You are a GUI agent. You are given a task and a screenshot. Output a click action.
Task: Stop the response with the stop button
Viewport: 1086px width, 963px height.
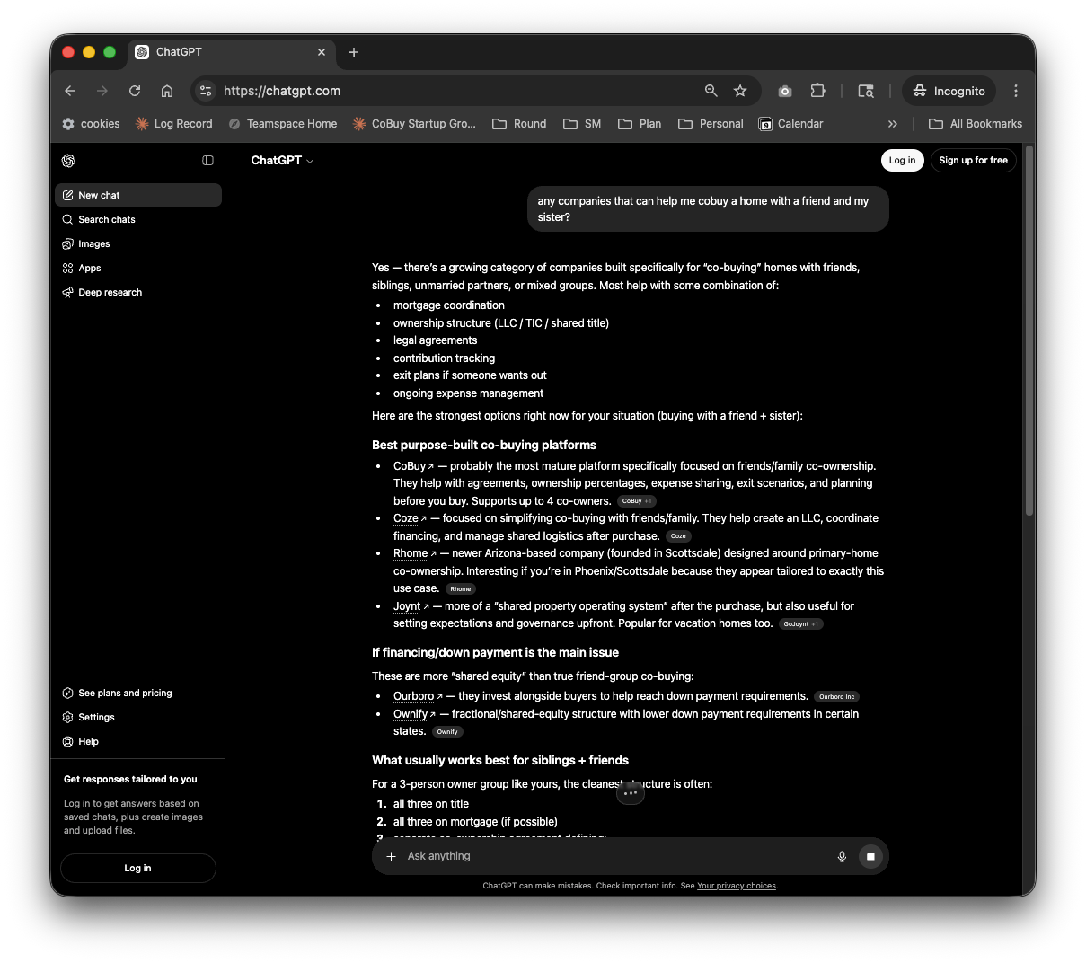click(x=870, y=856)
